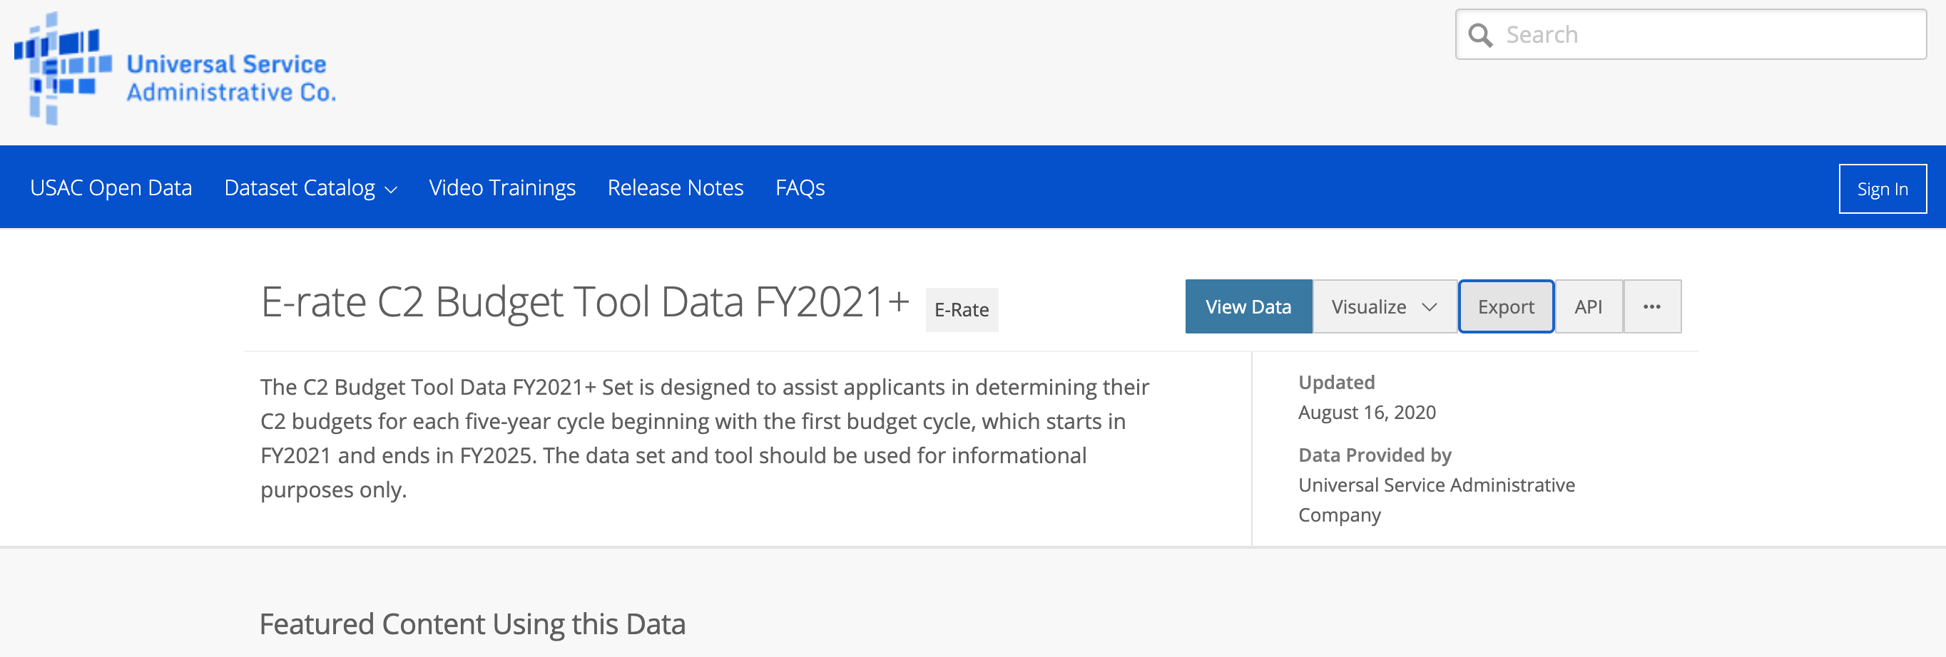The image size is (1946, 657).
Task: Open Release Notes page
Action: click(x=676, y=187)
